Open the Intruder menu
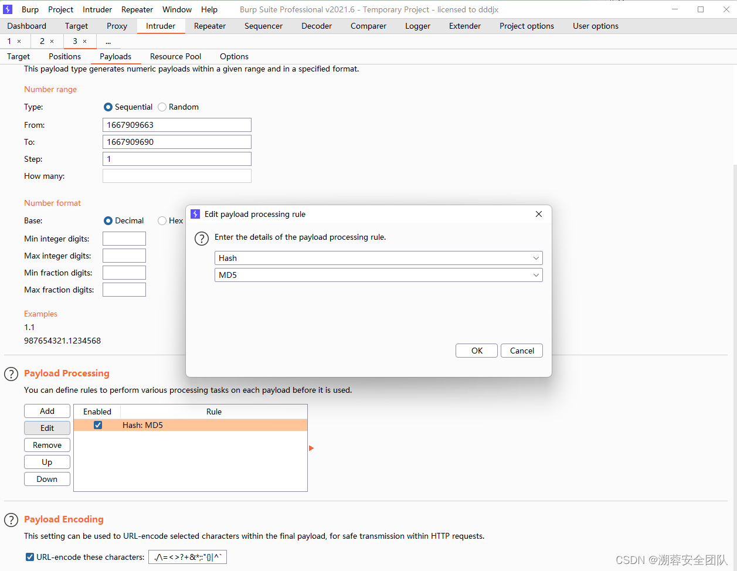Image resolution: width=737 pixels, height=571 pixels. point(97,9)
